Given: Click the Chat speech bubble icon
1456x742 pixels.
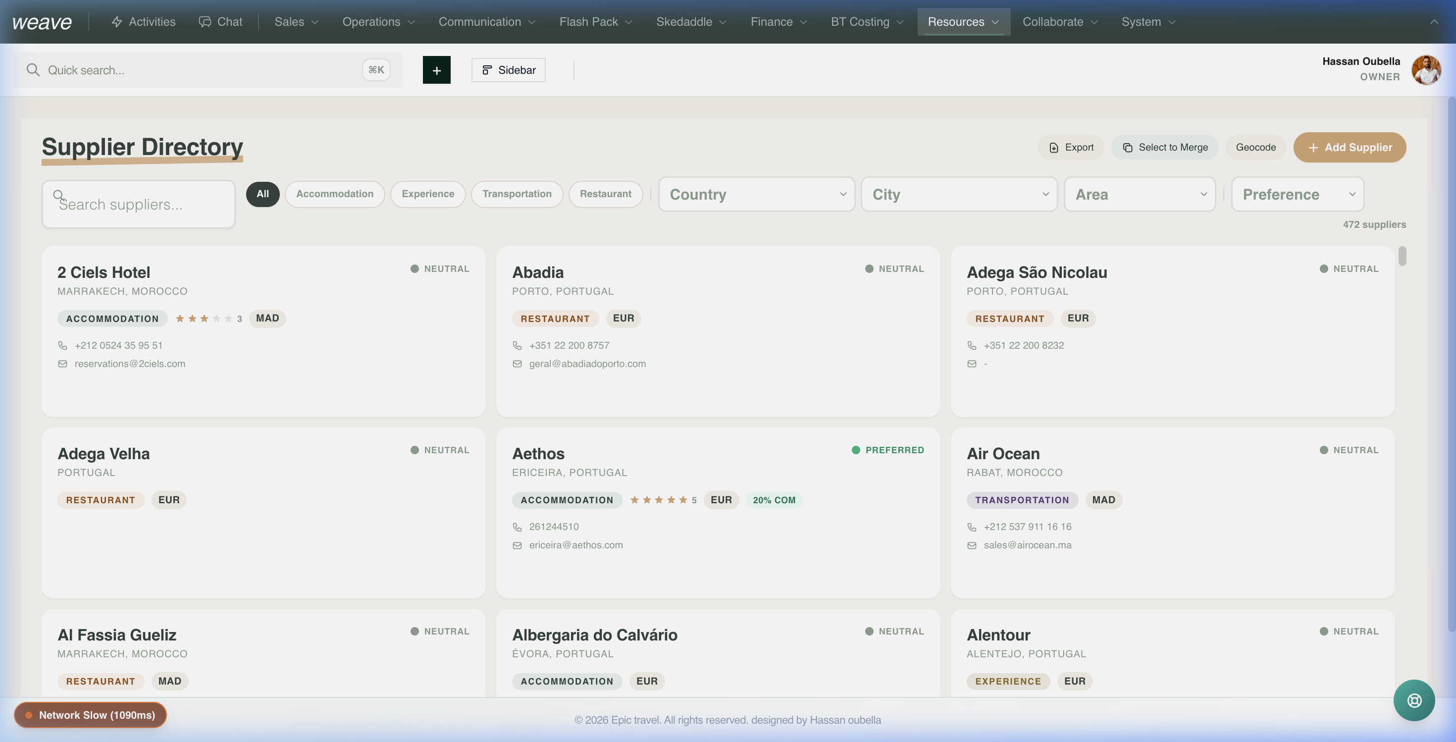Looking at the screenshot, I should [x=205, y=22].
